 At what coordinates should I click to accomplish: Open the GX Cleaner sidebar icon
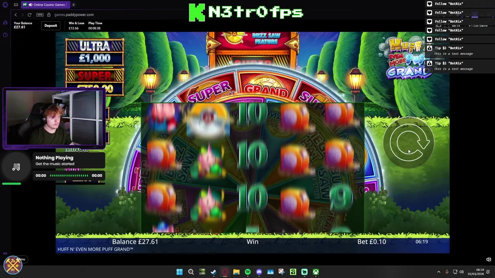tap(5, 23)
